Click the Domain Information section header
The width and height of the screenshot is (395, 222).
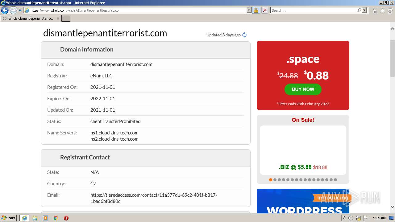[146, 49]
